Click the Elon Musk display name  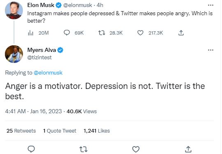[x=41, y=5]
